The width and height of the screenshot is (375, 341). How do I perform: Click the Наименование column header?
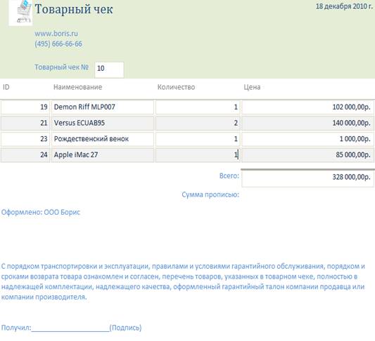77,87
